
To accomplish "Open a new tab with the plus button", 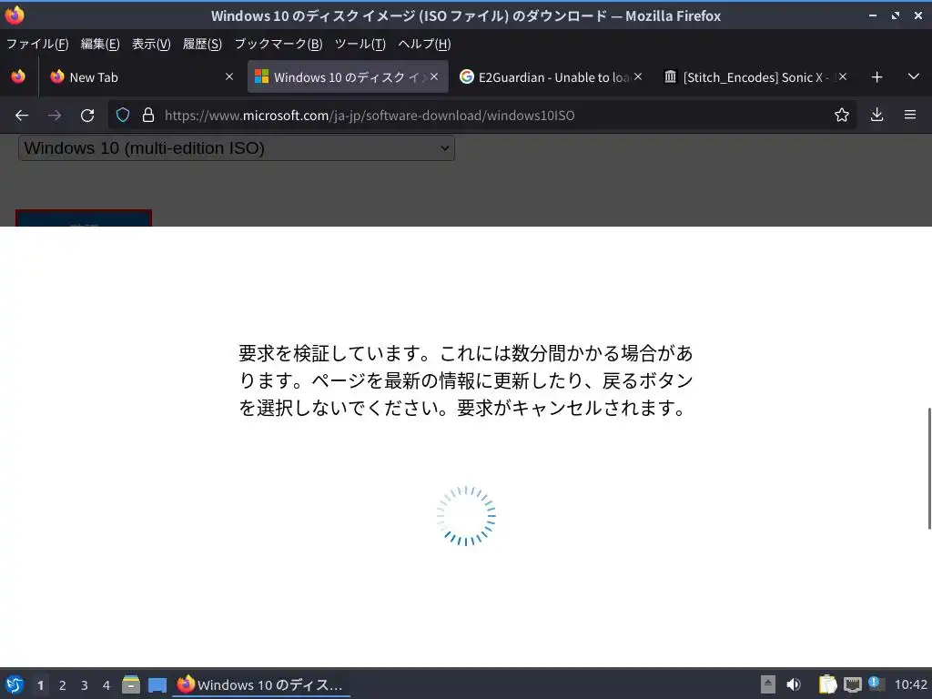I will [x=876, y=76].
